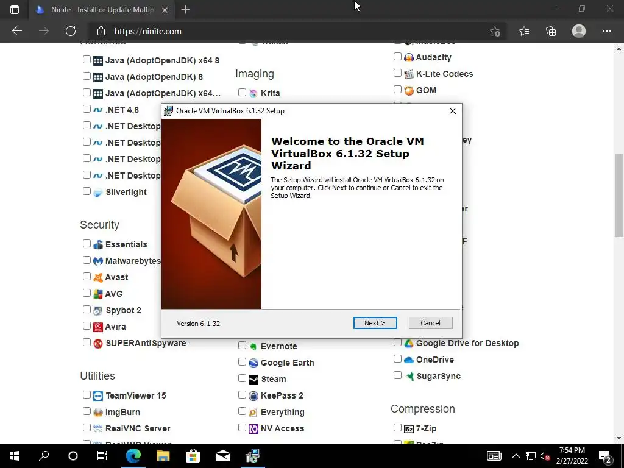
Task: Click the muted volume tray icon
Action: (545, 456)
